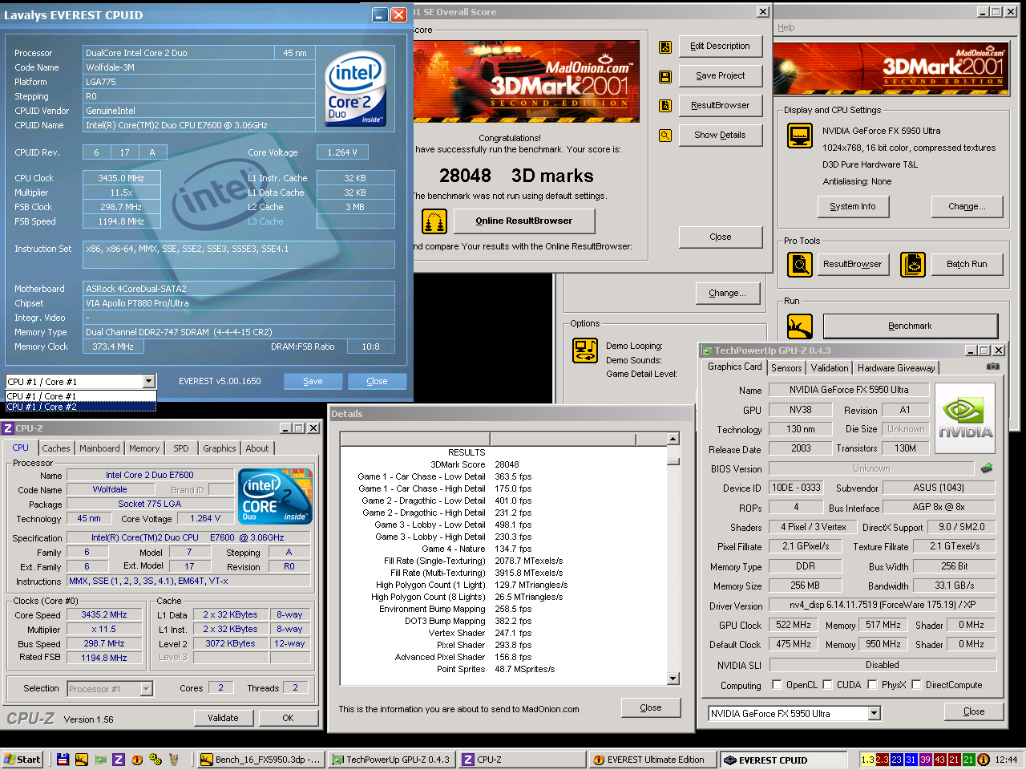Click the BIOS save chip icon in GPU-Z
1026x770 pixels.
(986, 468)
